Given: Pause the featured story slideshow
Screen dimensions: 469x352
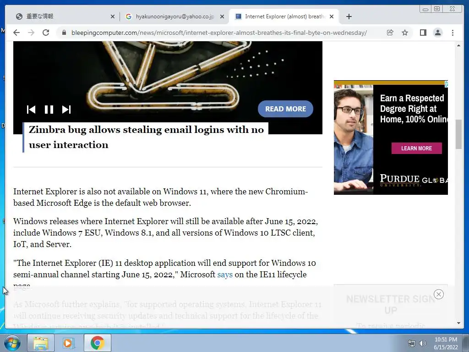Looking at the screenshot, I should pyautogui.click(x=49, y=110).
